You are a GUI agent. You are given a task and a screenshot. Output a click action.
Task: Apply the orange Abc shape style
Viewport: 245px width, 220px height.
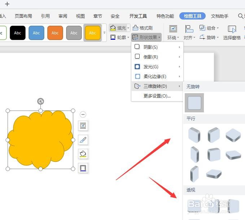point(55,33)
